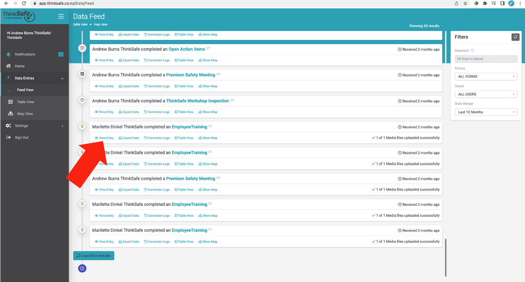Open Table View in the sidebar
Image resolution: width=525 pixels, height=282 pixels.
[x=25, y=102]
